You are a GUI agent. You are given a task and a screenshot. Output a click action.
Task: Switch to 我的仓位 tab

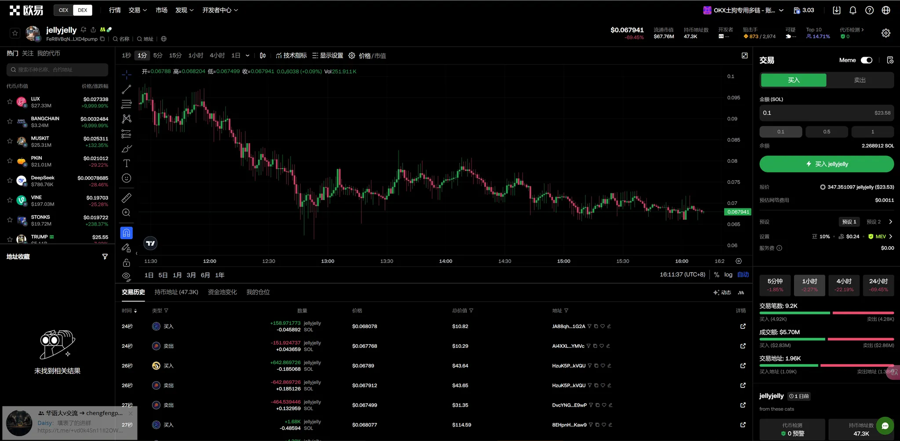point(258,292)
